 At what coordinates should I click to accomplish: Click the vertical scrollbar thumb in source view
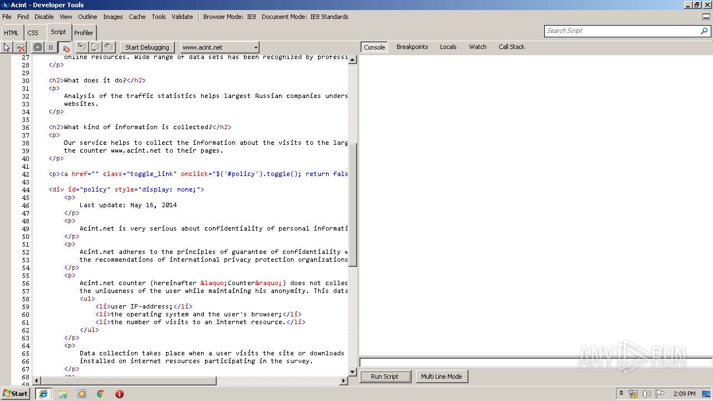(352, 205)
